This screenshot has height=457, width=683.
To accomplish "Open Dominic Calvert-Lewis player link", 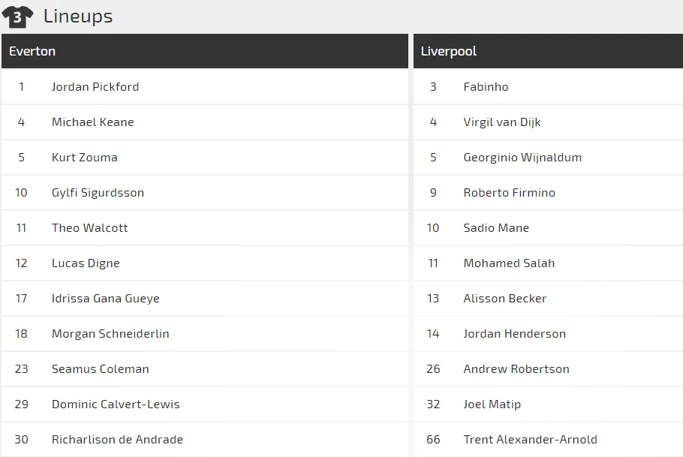I will (x=116, y=404).
